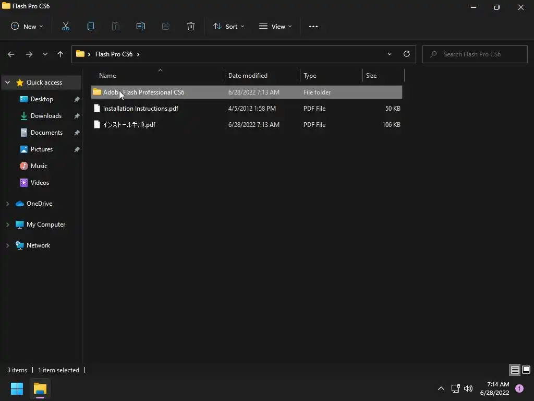Select Pictures in Quick access
Viewport: 534px width, 401px height.
41,149
